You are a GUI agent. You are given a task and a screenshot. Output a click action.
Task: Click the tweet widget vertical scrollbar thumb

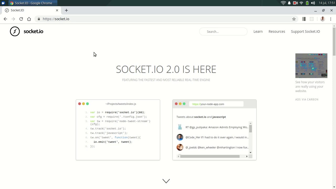pyautogui.click(x=250, y=129)
